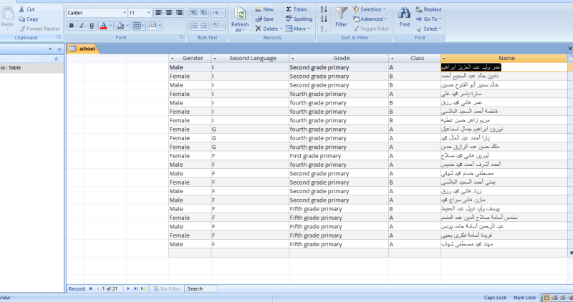Open the alternate row color dropdown

coord(160,26)
